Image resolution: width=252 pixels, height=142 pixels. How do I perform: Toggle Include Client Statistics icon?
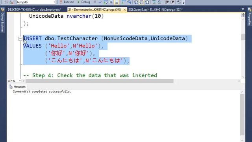coord(129,2)
